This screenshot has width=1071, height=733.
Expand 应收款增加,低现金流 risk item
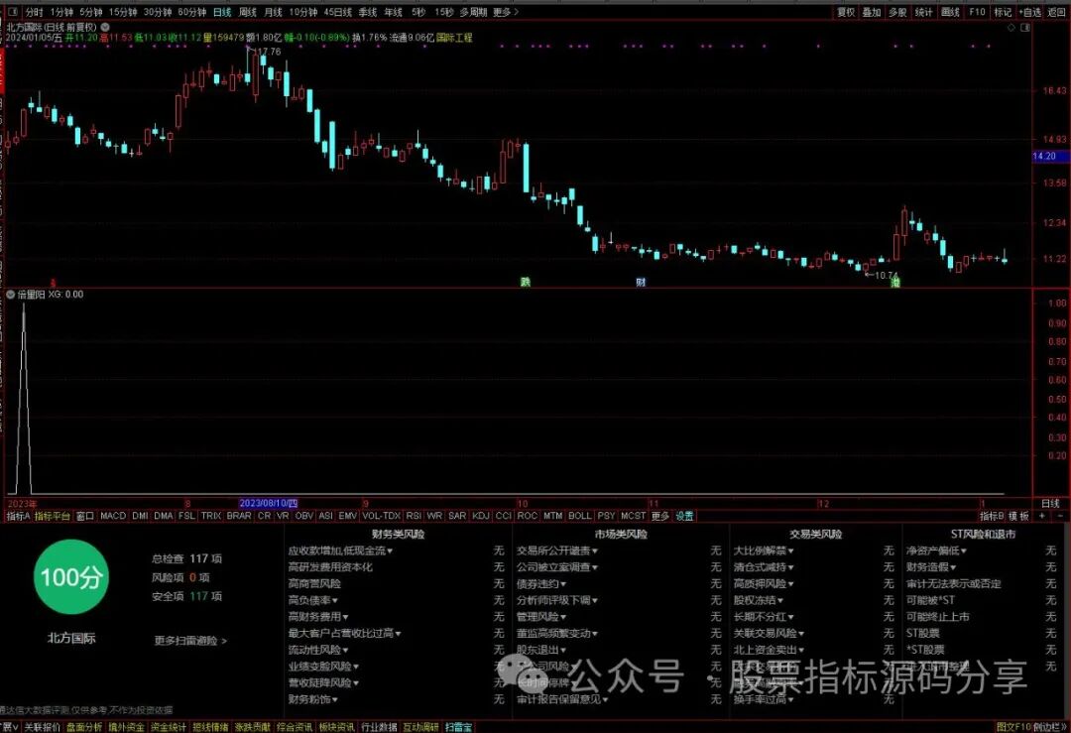click(340, 550)
